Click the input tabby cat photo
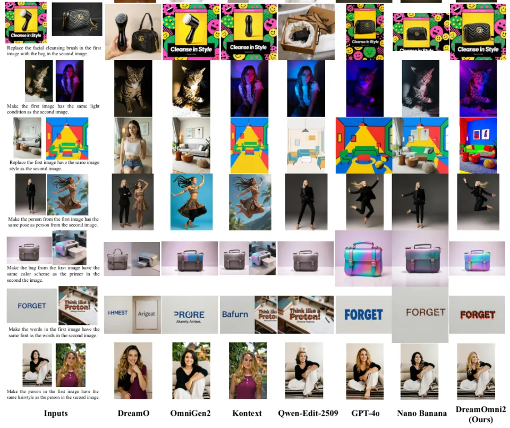Screen dimensions: 510x428 pyautogui.click(x=39, y=81)
